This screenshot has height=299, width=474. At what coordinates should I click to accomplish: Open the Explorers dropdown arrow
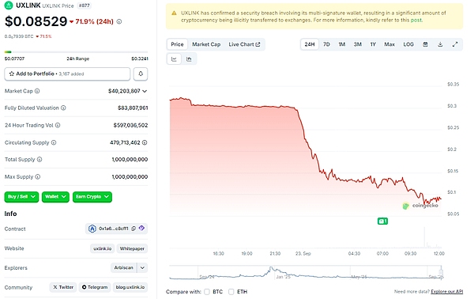pos(142,268)
